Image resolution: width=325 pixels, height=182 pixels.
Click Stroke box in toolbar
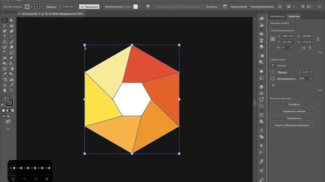point(10,102)
